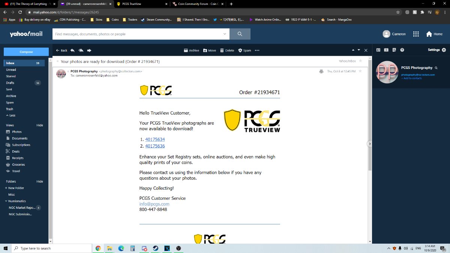Open the more actions ellipsis menu

257,50
